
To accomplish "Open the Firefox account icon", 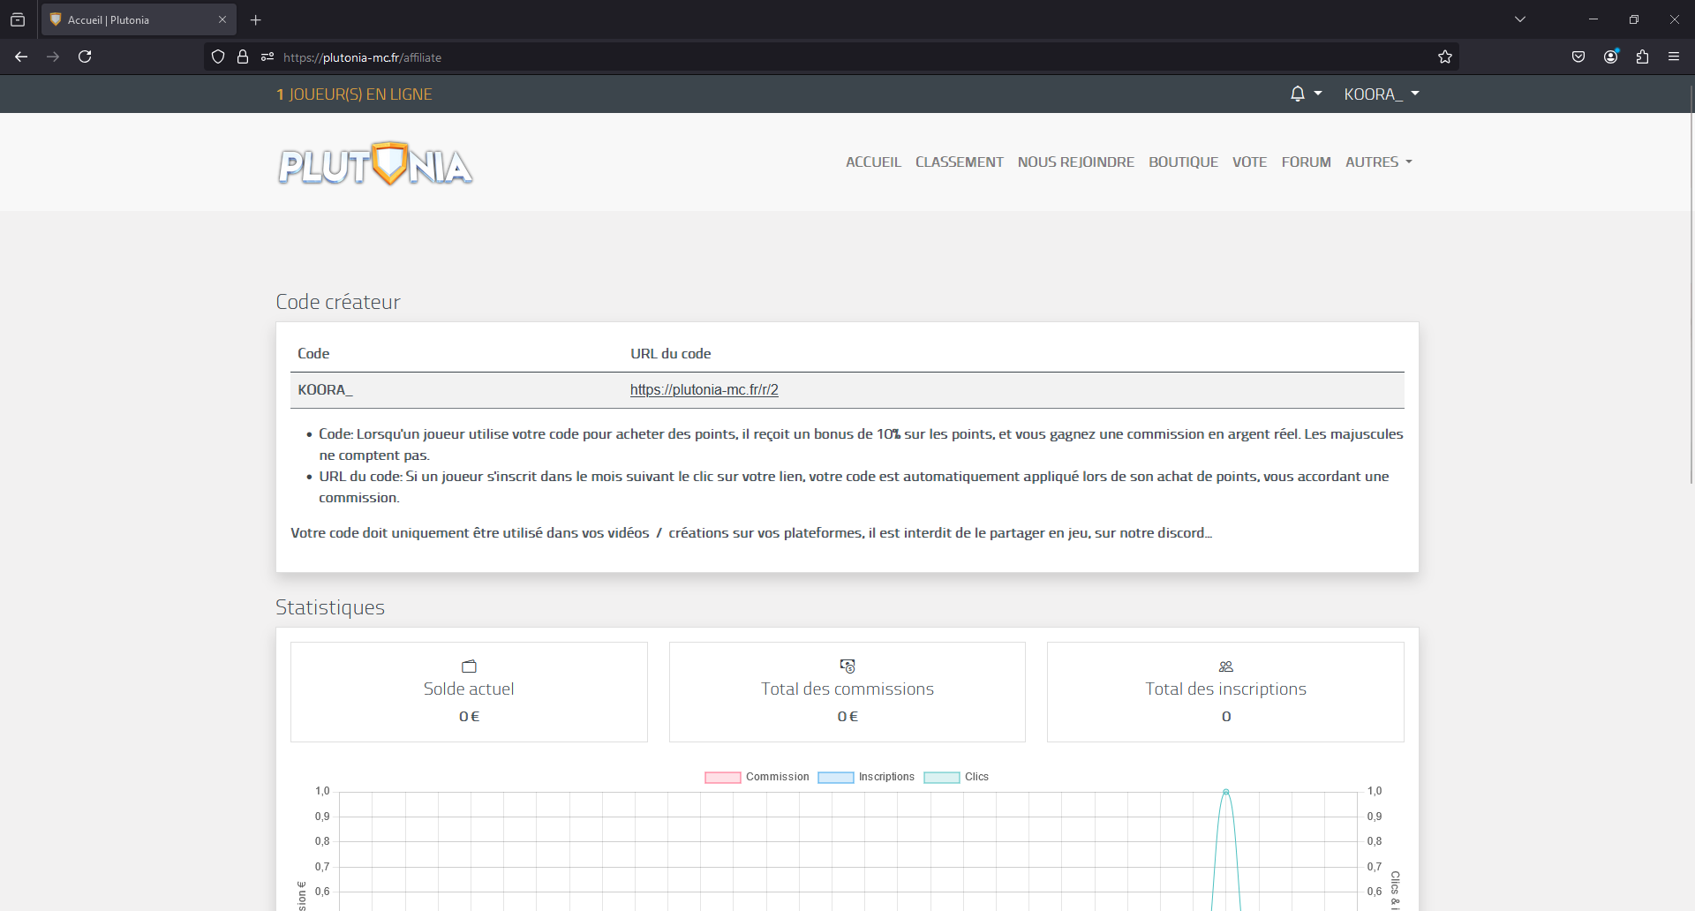I will click(1611, 56).
